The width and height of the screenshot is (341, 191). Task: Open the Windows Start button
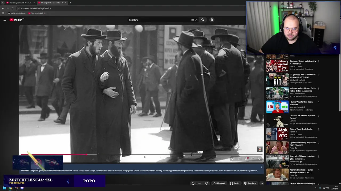(x=4, y=188)
